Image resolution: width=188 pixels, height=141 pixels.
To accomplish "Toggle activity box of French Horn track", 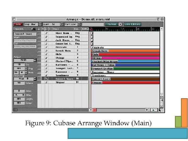I will [39, 51].
